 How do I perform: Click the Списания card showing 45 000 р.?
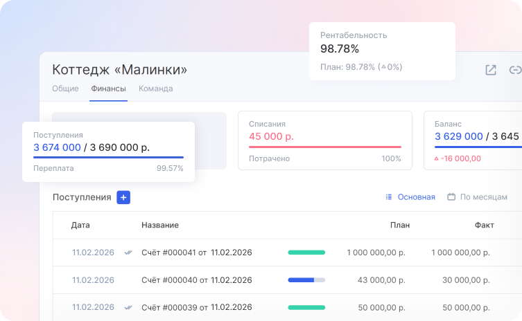[x=324, y=140]
